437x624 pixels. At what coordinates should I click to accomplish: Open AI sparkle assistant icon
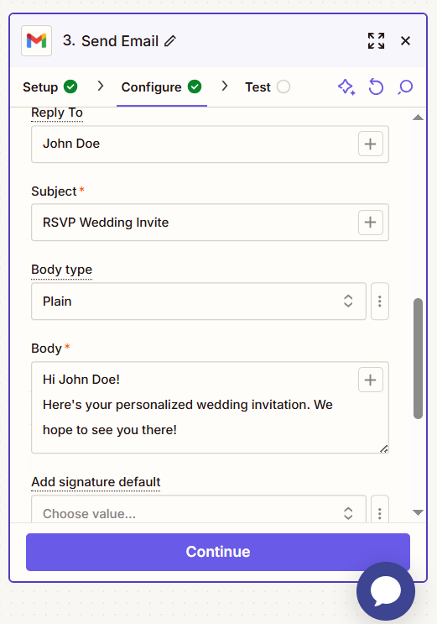346,87
